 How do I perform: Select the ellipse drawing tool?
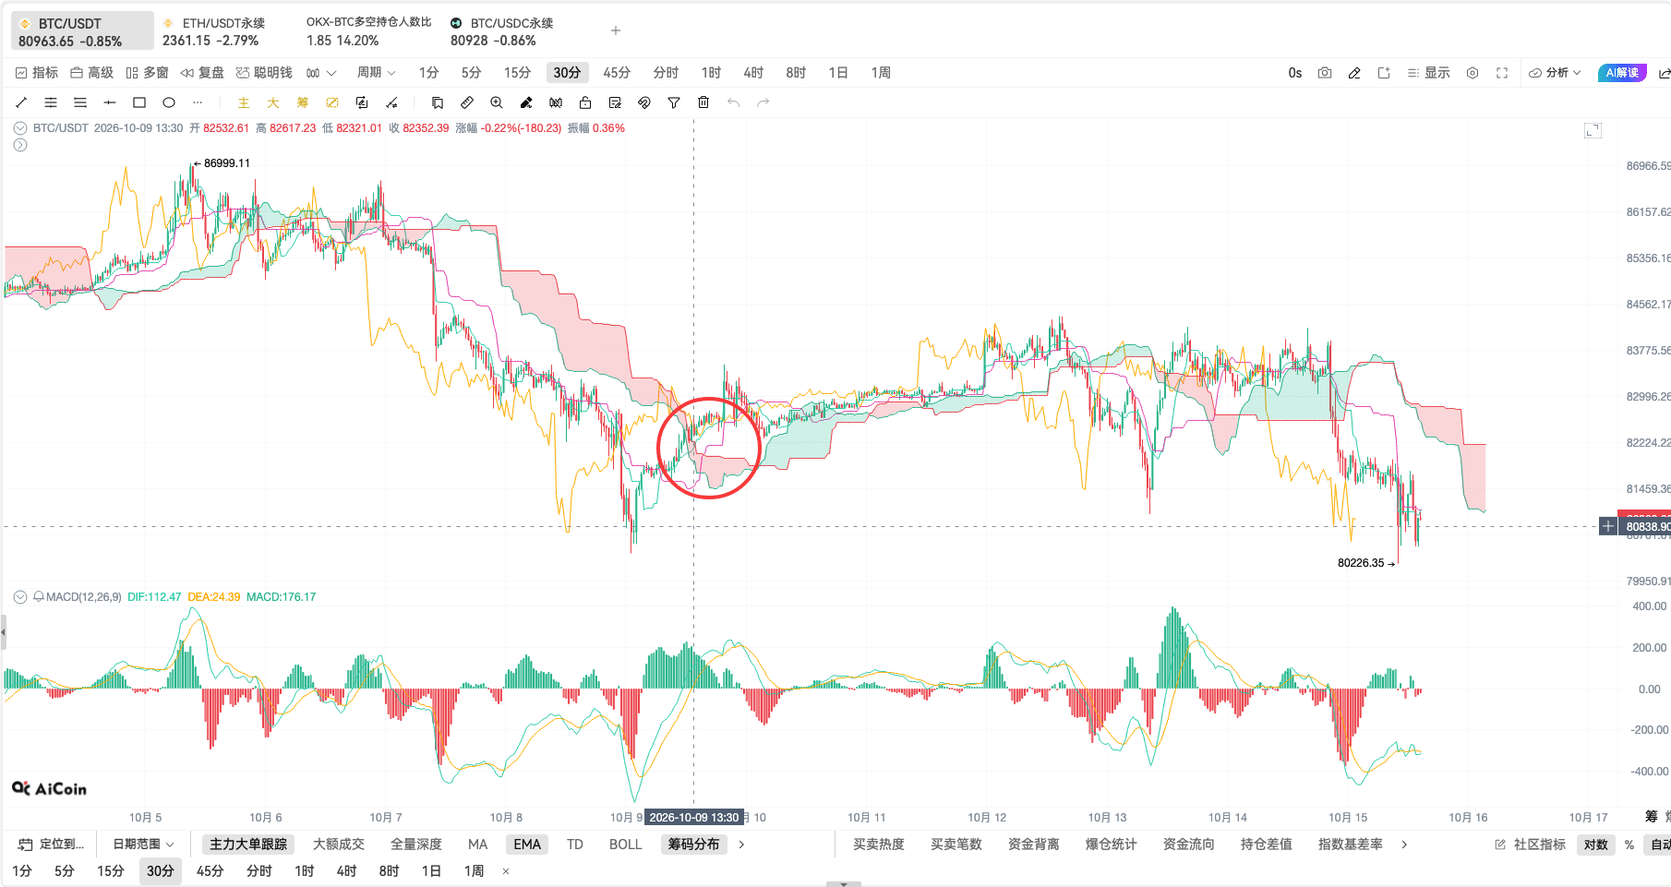(169, 102)
